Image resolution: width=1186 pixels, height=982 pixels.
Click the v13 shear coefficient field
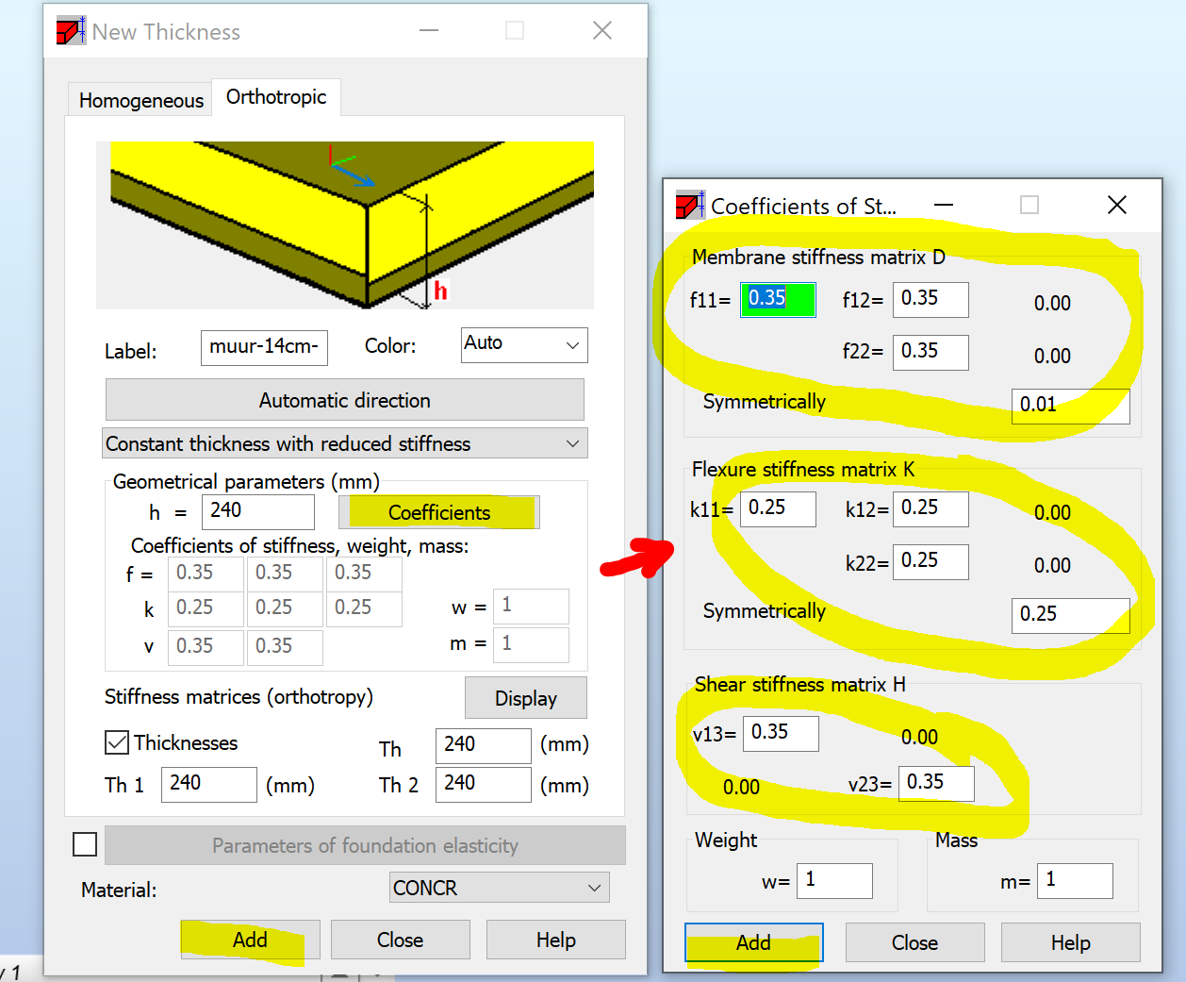click(781, 733)
